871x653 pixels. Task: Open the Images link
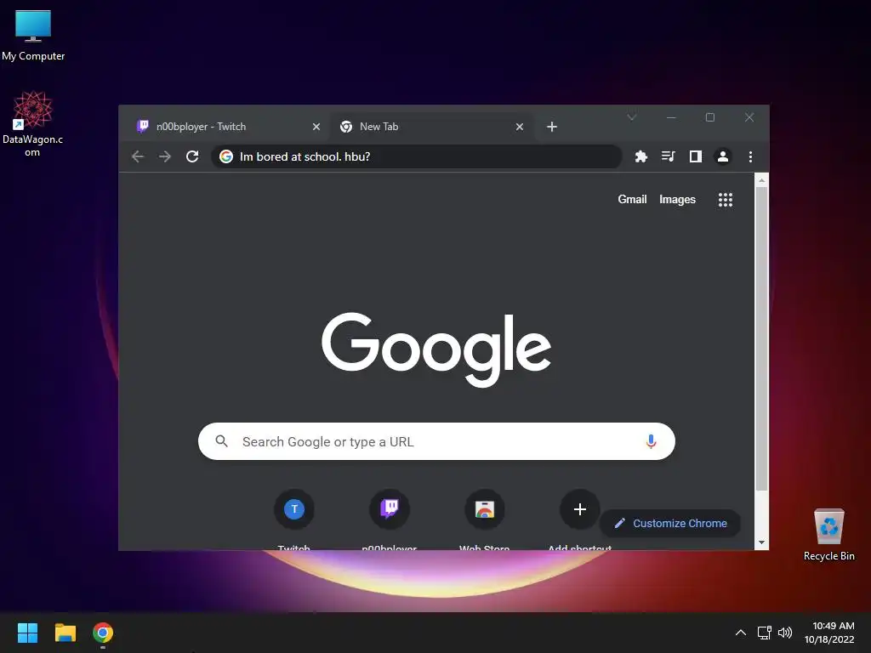point(677,199)
